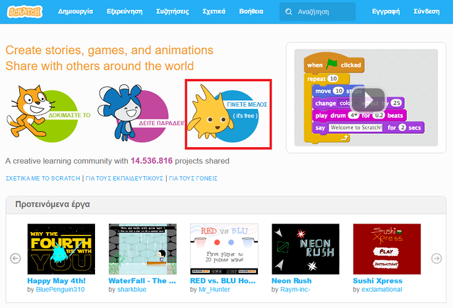Viewport: 453px width, 308px height.
Task: Focus the Αναζήτηση search field
Action: point(317,12)
